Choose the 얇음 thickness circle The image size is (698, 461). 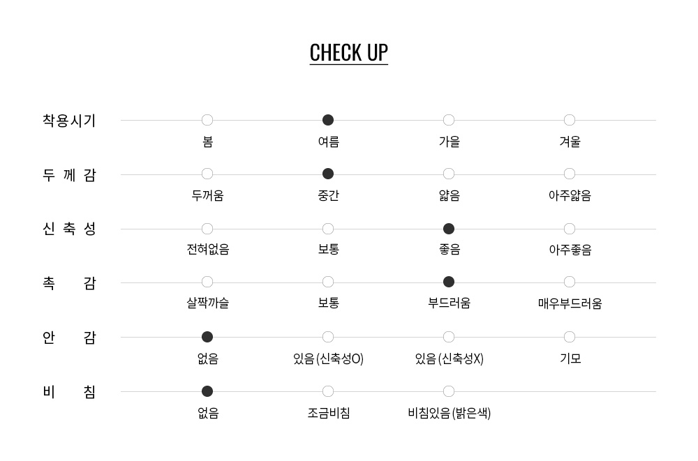click(449, 174)
